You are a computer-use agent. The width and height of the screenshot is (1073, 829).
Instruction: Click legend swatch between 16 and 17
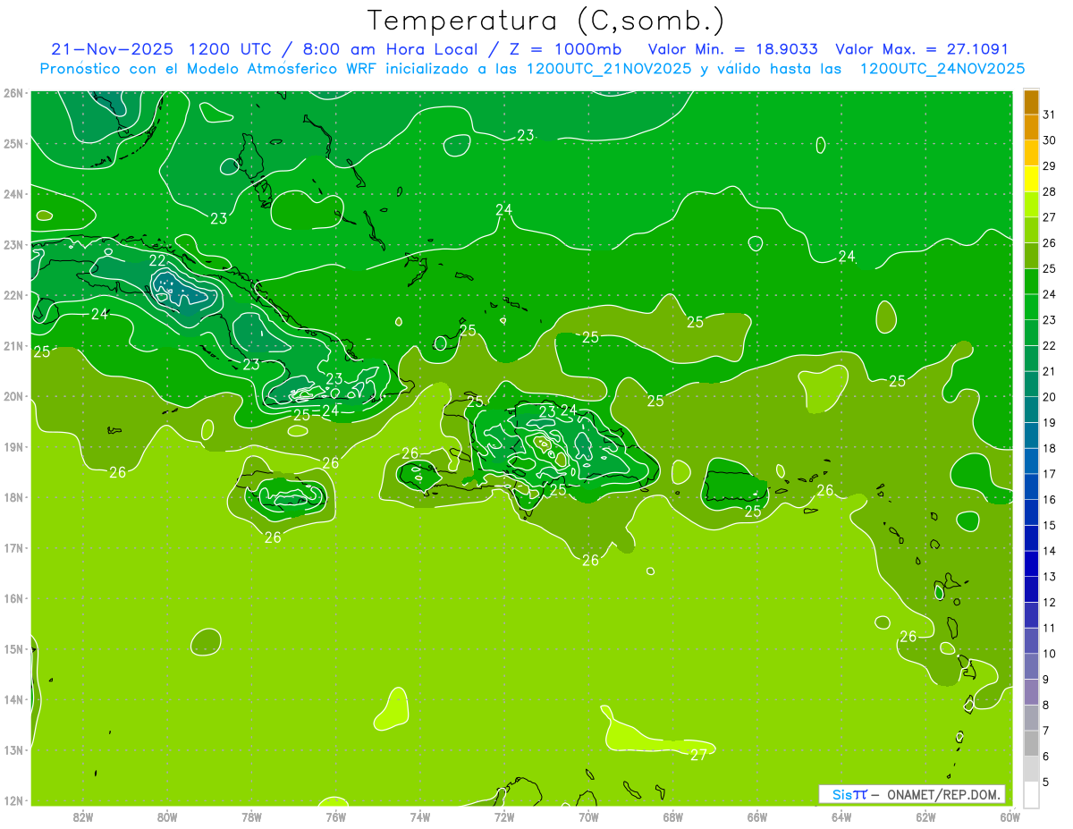(1031, 486)
